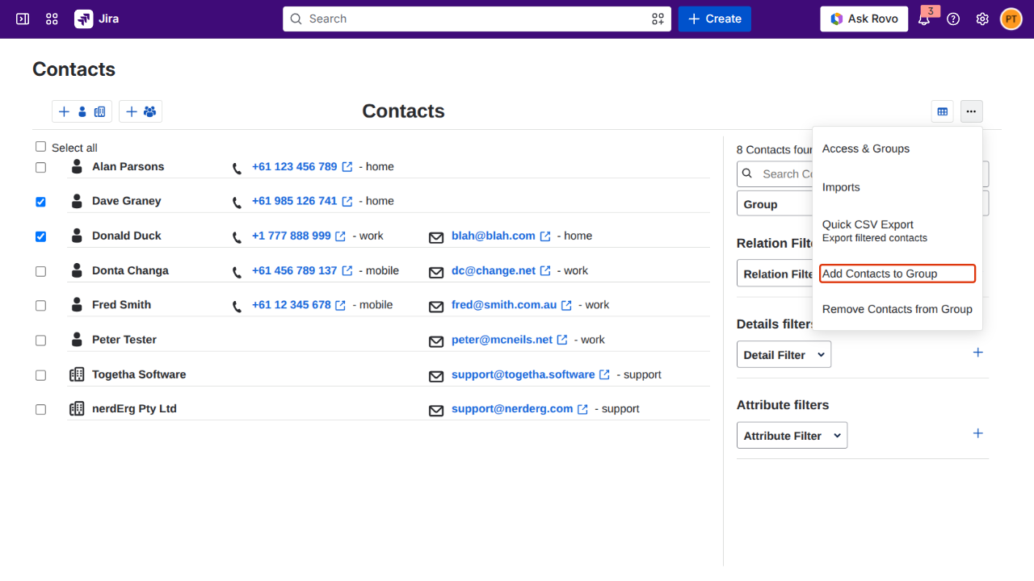
Task: Choose Add Contacts to Group
Action: 897,274
